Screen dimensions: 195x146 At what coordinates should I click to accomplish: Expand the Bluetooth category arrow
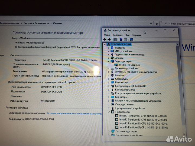point(108,48)
